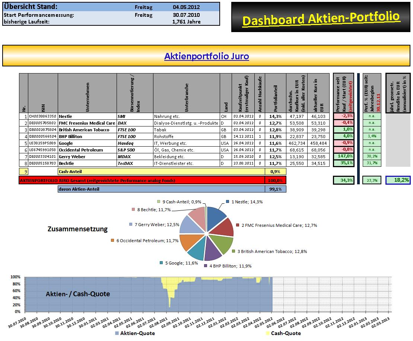This screenshot has height=341, width=413.
Task: Click the Cash-Quote legend color swatch
Action: coord(268,333)
